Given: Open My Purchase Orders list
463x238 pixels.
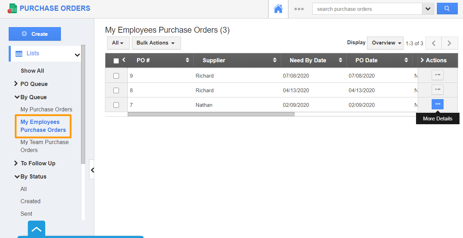Looking at the screenshot, I should 46,109.
